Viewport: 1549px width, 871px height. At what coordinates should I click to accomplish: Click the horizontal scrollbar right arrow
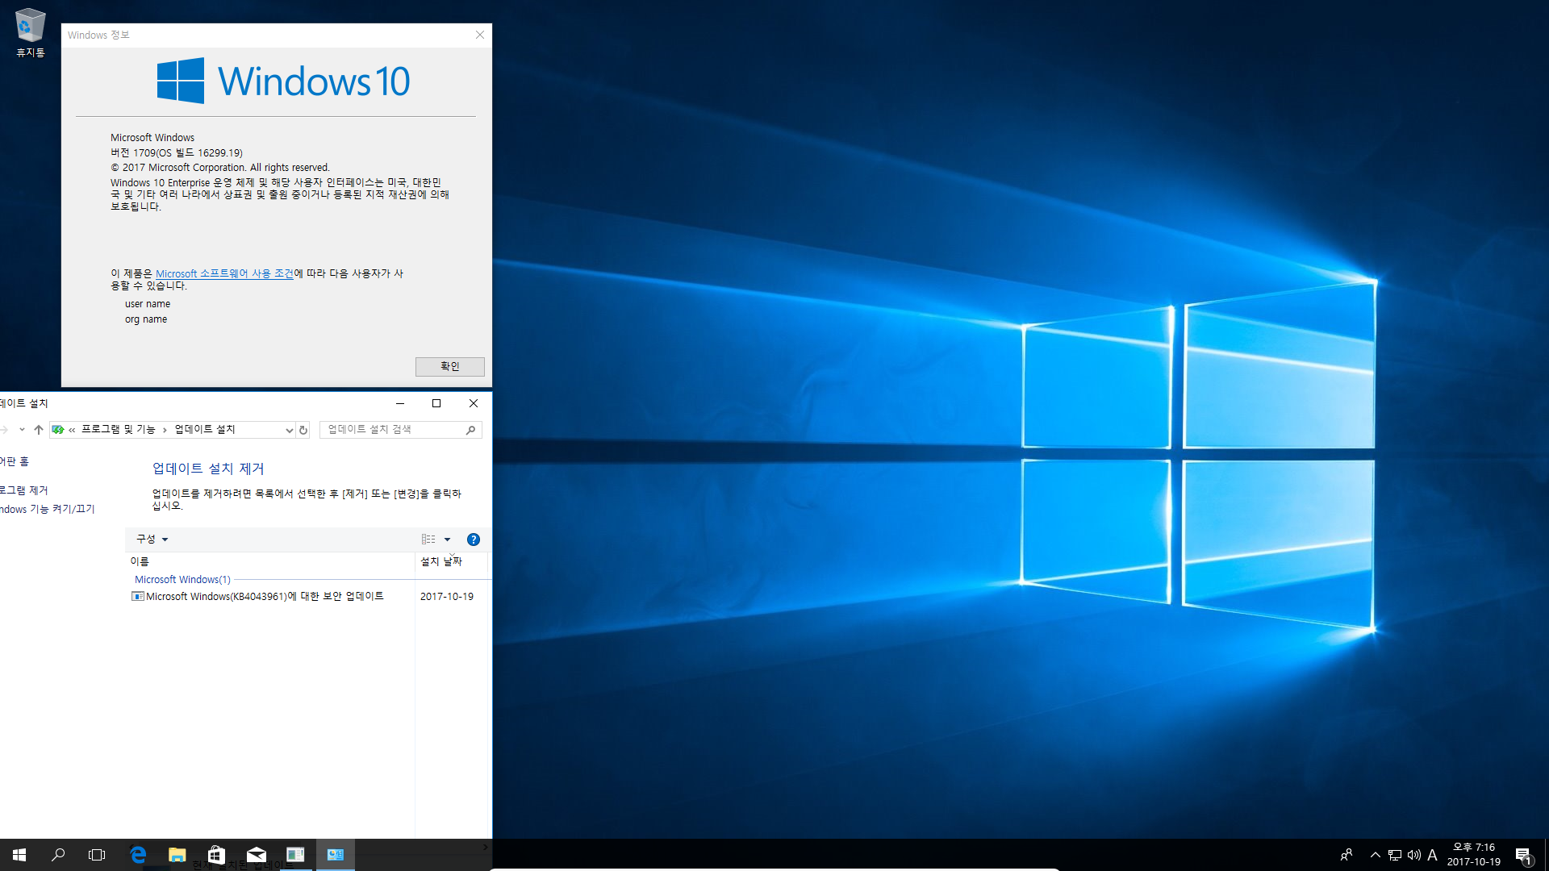coord(485,847)
